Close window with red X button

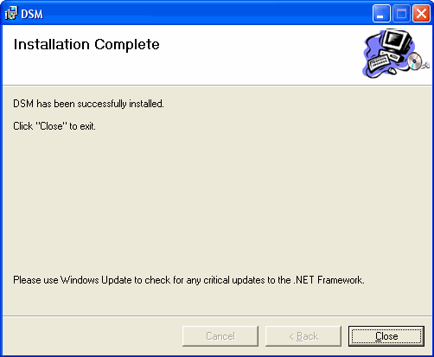pyautogui.click(x=421, y=13)
